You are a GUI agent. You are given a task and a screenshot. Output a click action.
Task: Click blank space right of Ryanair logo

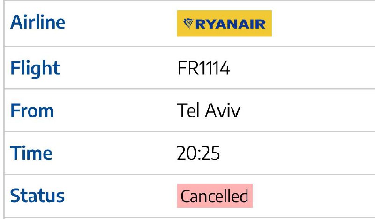click(323, 23)
